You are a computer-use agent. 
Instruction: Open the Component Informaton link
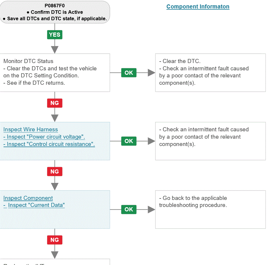point(198,6)
